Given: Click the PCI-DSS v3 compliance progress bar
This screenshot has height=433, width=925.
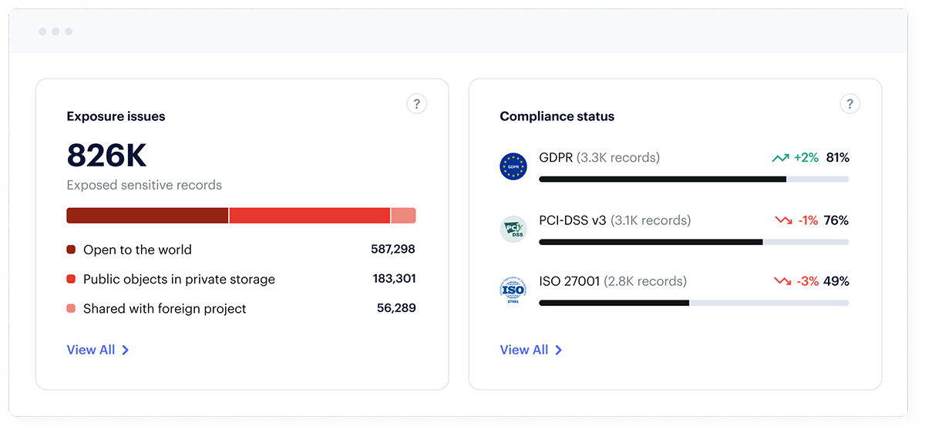Looking at the screenshot, I should [x=694, y=242].
